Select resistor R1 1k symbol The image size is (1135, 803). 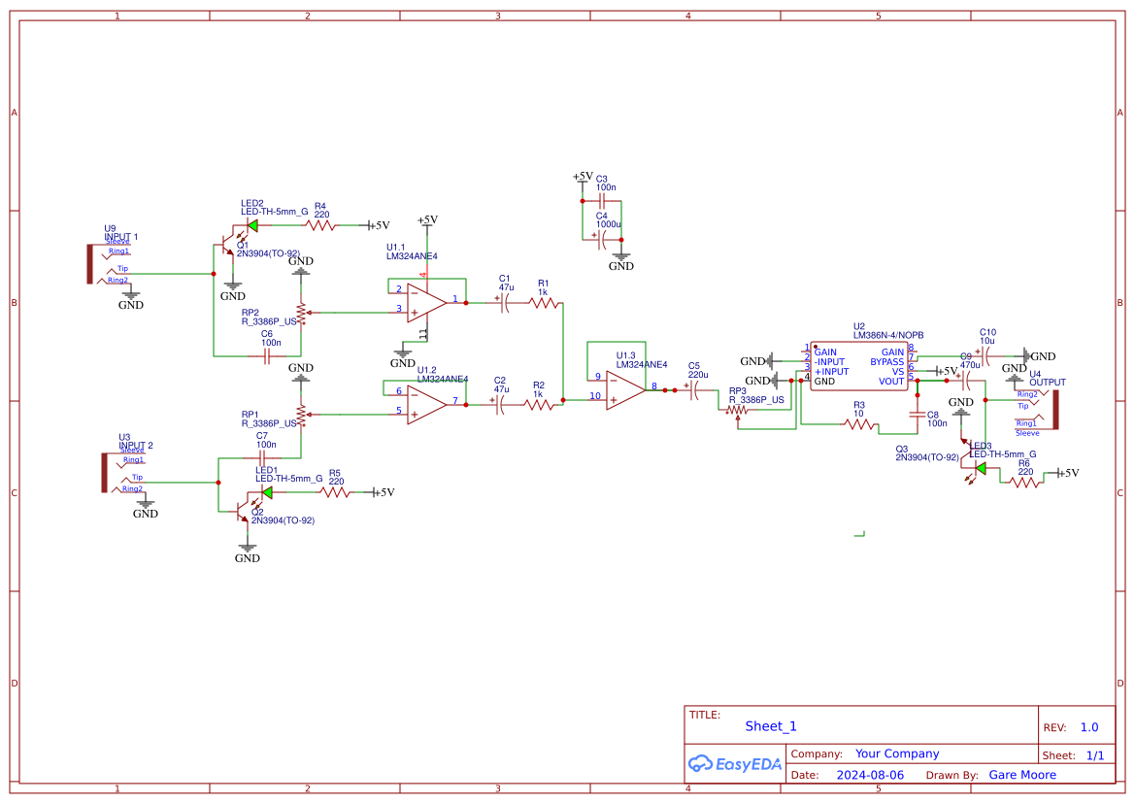coord(543,301)
